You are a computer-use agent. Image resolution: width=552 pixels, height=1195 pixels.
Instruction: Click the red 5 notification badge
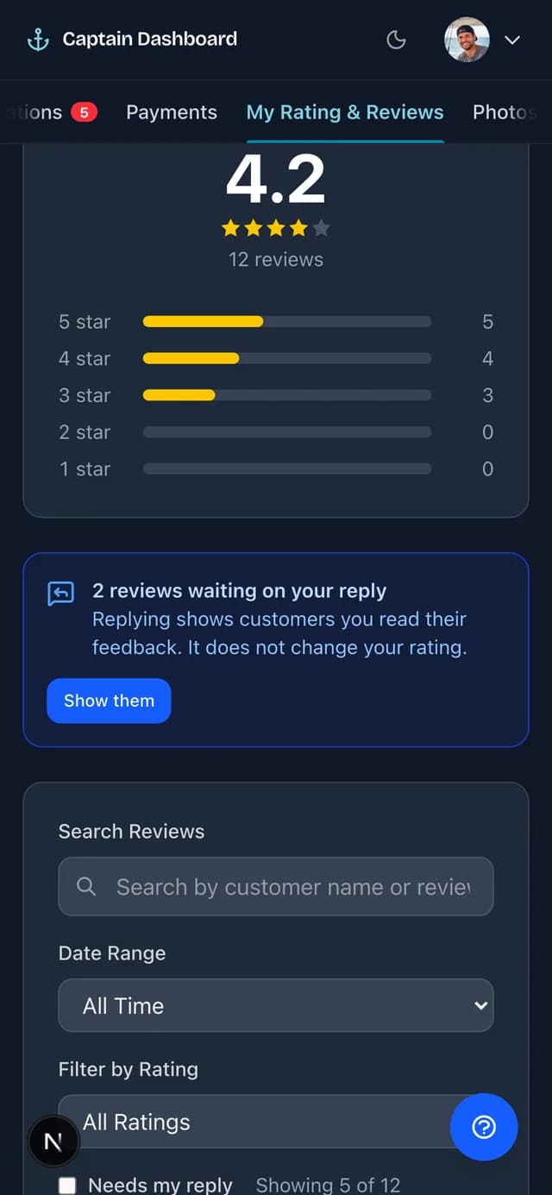click(84, 112)
